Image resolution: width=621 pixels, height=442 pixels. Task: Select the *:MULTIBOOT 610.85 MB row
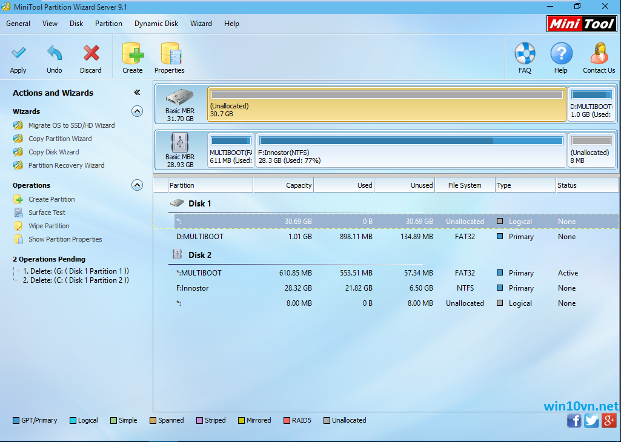tap(386, 273)
